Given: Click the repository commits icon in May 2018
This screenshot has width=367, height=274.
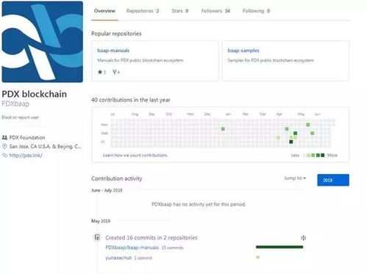Looking at the screenshot, I should pos(97,237).
